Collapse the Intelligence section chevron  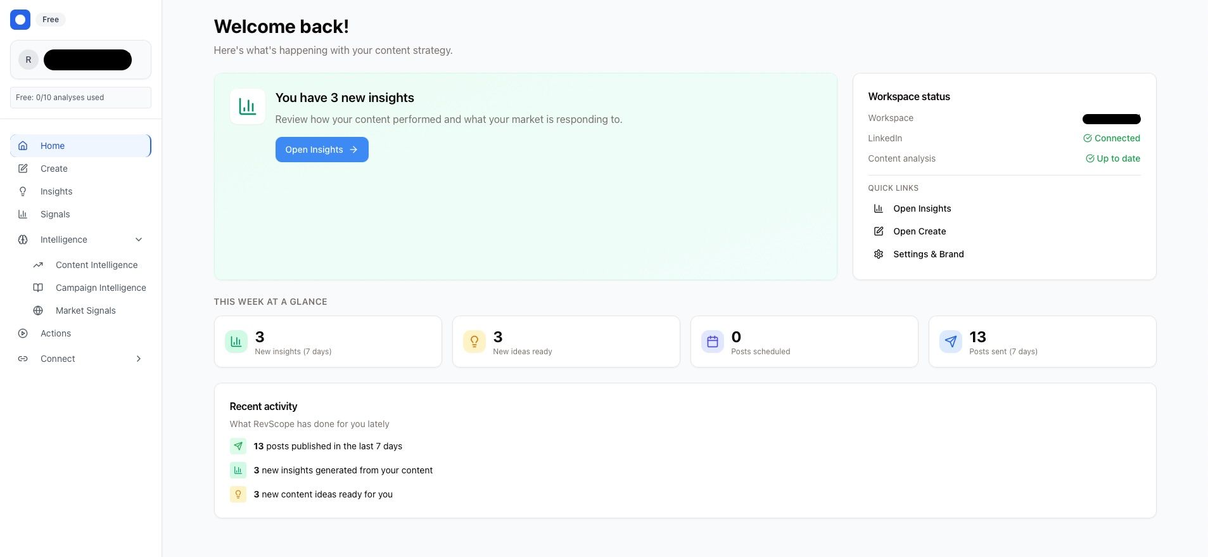point(139,240)
